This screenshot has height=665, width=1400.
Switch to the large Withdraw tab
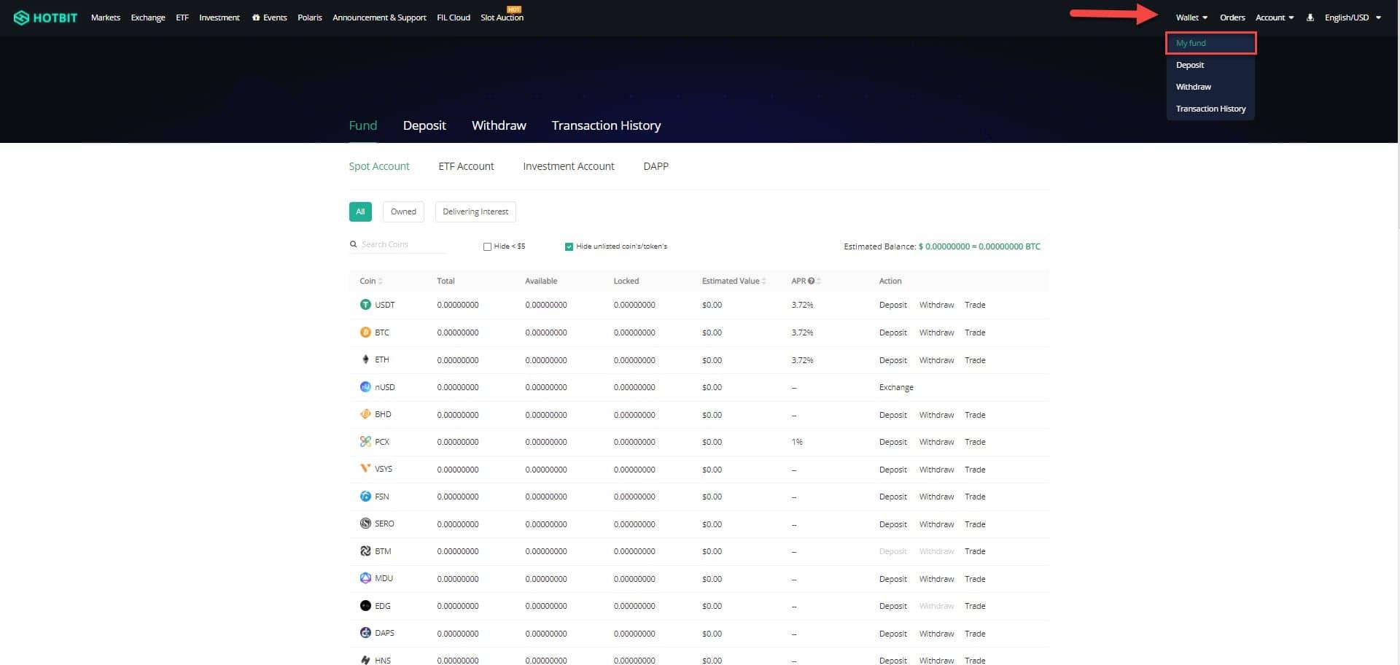pyautogui.click(x=499, y=125)
